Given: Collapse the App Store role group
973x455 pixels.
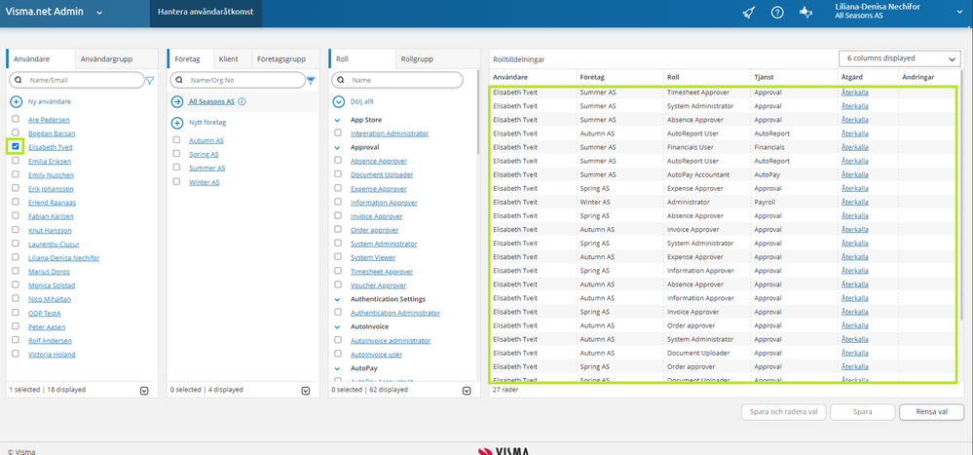Looking at the screenshot, I should coord(338,121).
